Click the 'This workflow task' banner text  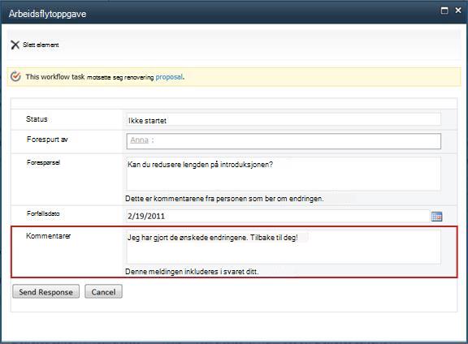55,76
